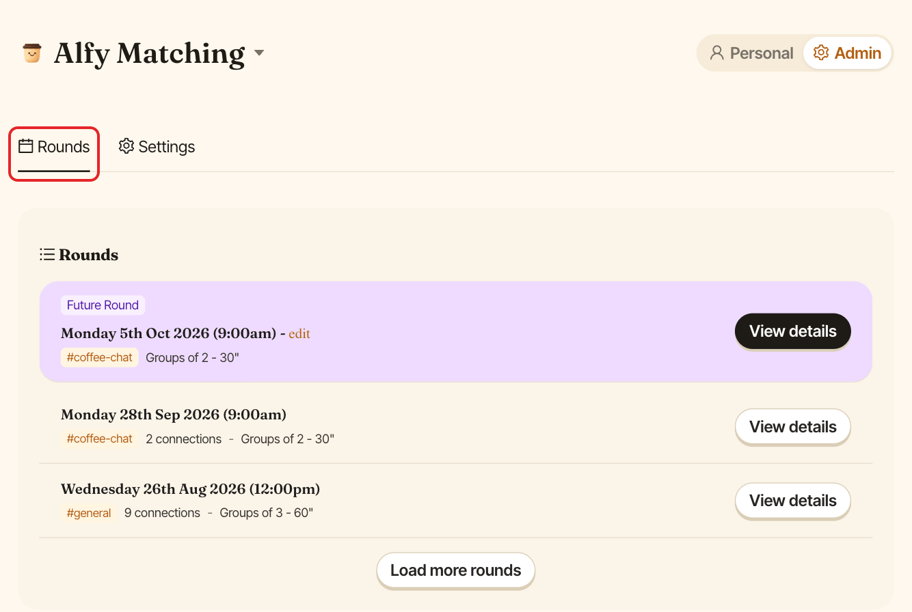Switch to Admin view

point(847,53)
